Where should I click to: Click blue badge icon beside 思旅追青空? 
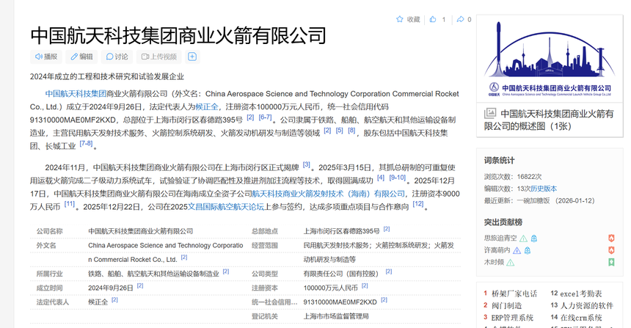click(534, 238)
